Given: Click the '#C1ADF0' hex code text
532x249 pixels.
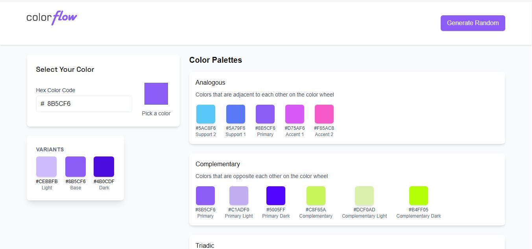Looking at the screenshot, I should [239, 210].
